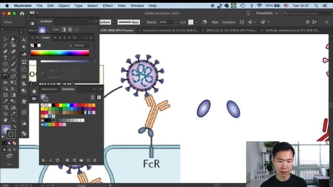Open Color panel flyout menu

[x=91, y=38]
